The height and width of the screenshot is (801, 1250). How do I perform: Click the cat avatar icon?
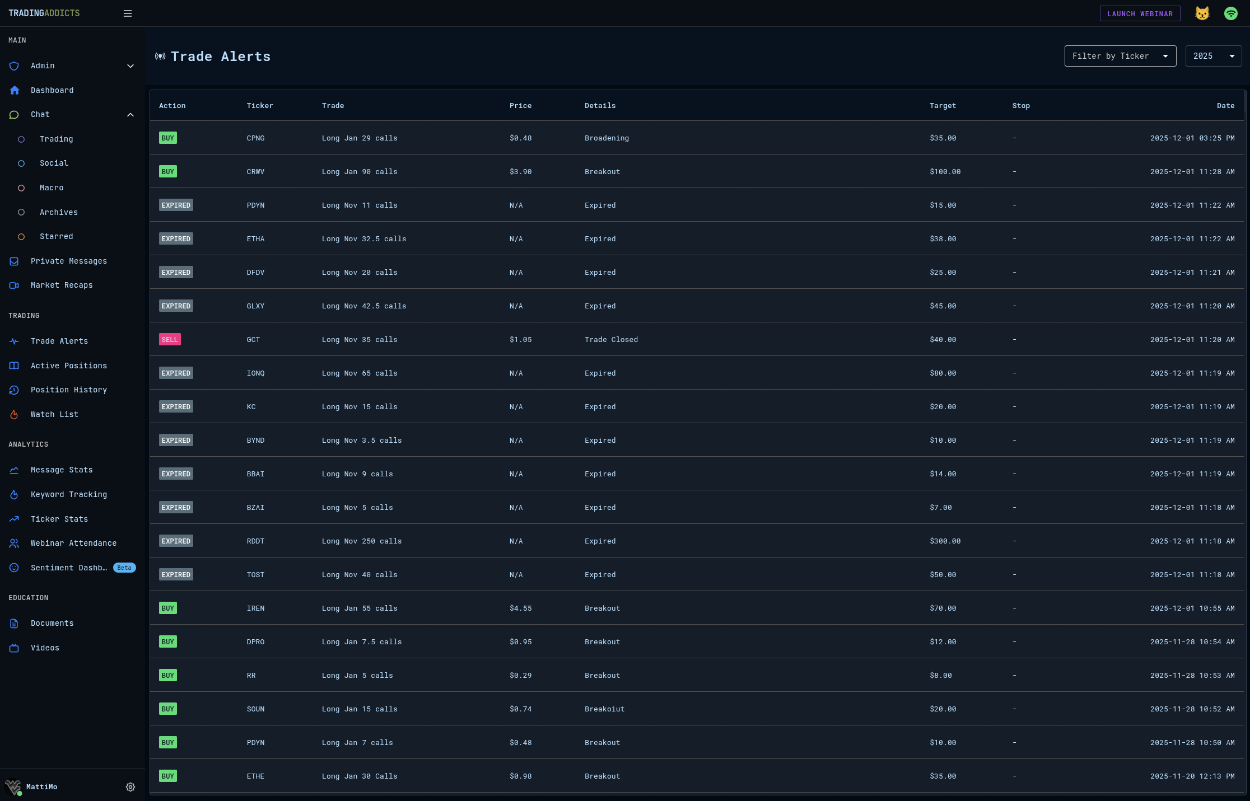(1202, 13)
